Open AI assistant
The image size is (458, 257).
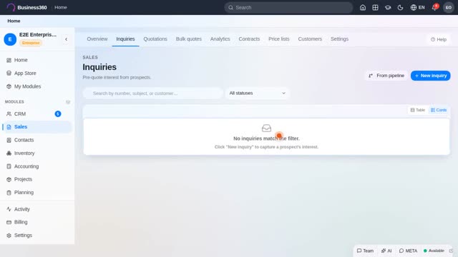(386, 251)
